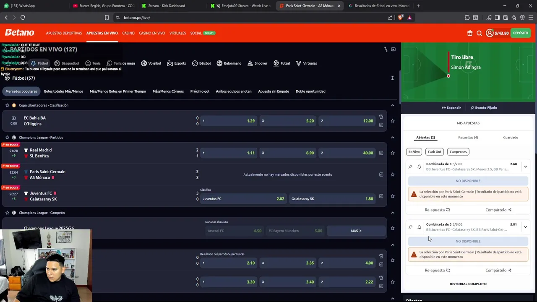This screenshot has height=302, width=537.
Task: Open Brave Shields lion icon
Action: pos(400,18)
